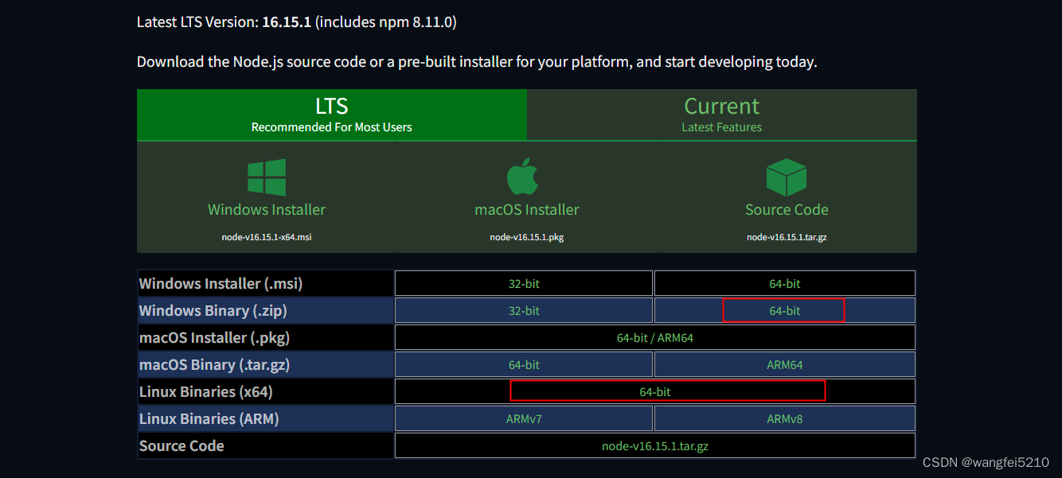Select 64-bit Windows Installer (.msi)

pos(785,284)
